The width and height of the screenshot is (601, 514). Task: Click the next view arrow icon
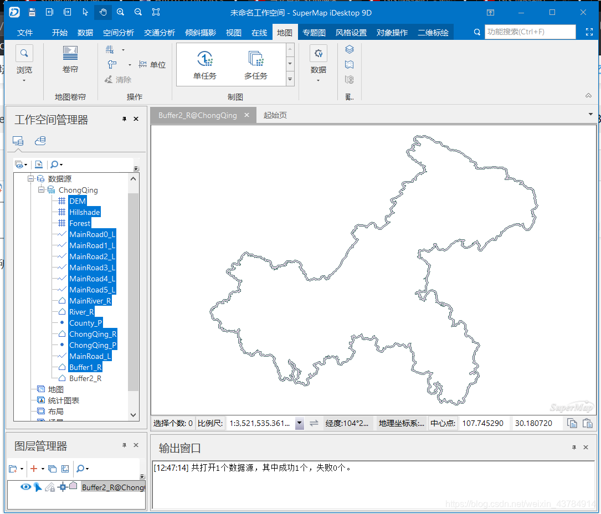[x=68, y=12]
